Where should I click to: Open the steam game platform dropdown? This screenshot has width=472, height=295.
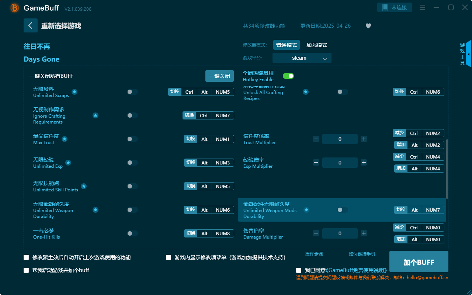(x=302, y=58)
